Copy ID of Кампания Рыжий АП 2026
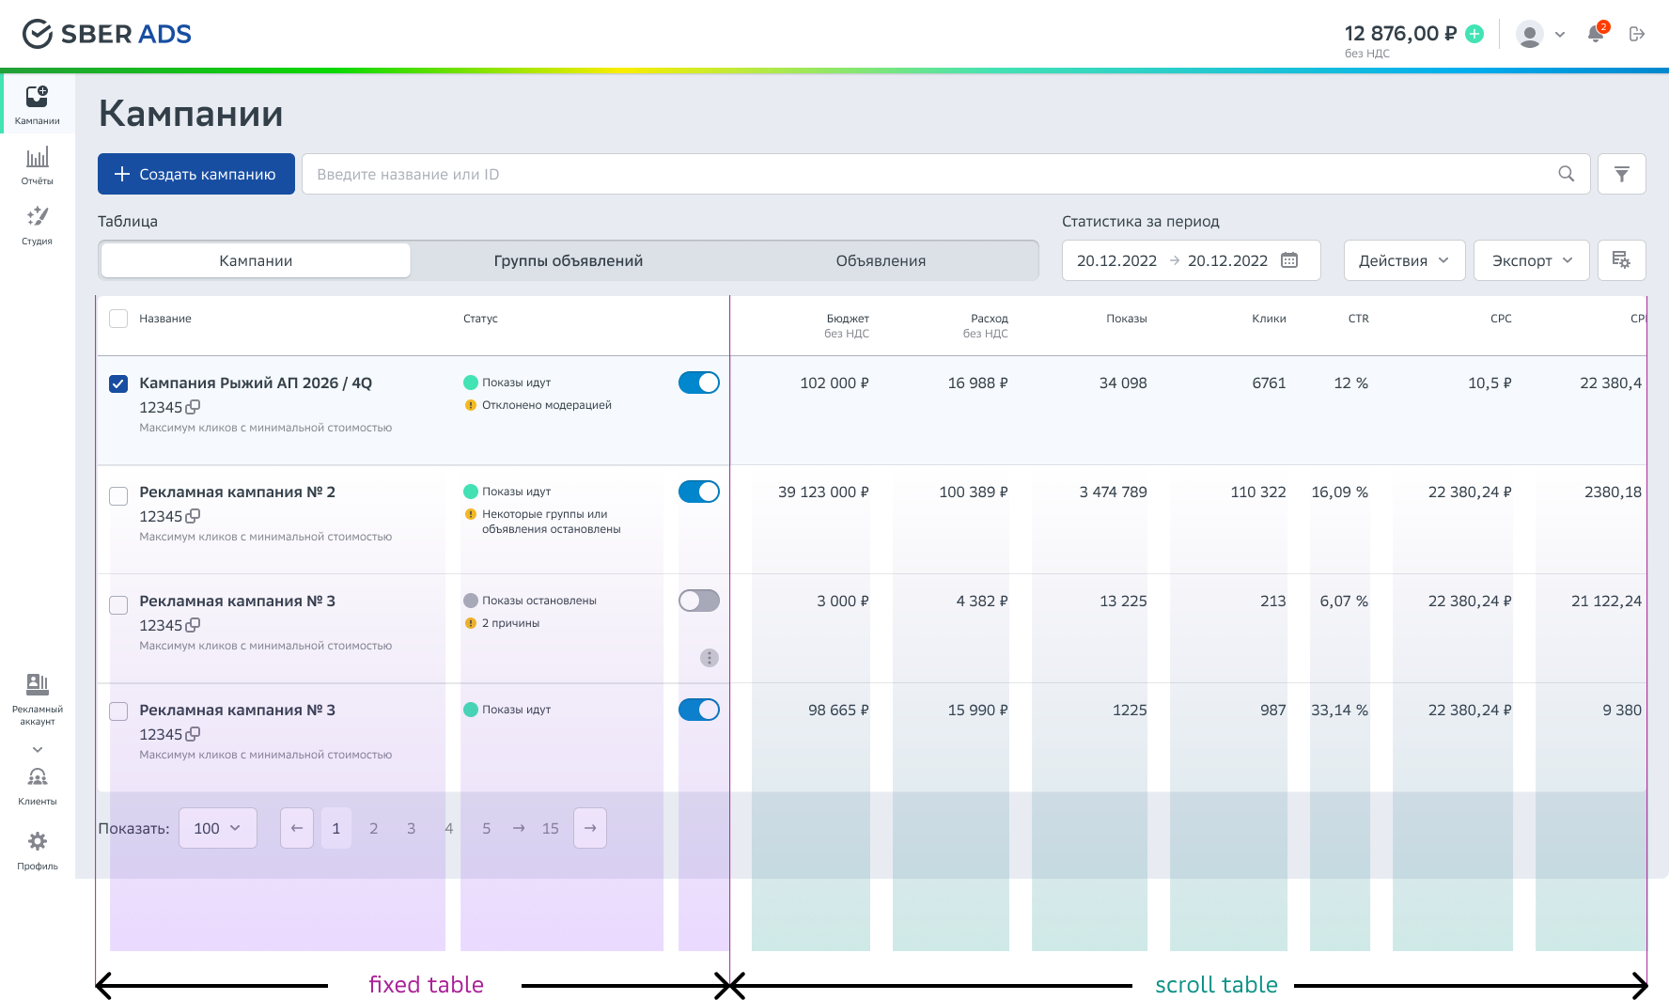This screenshot has height=1000, width=1669. coord(193,407)
